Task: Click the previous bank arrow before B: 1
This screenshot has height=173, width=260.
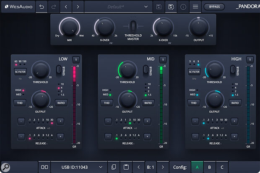Action: pos(138,167)
